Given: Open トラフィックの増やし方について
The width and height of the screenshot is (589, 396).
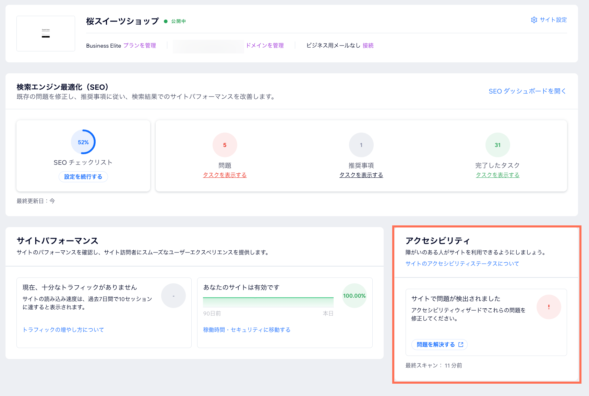Looking at the screenshot, I should coord(63,330).
